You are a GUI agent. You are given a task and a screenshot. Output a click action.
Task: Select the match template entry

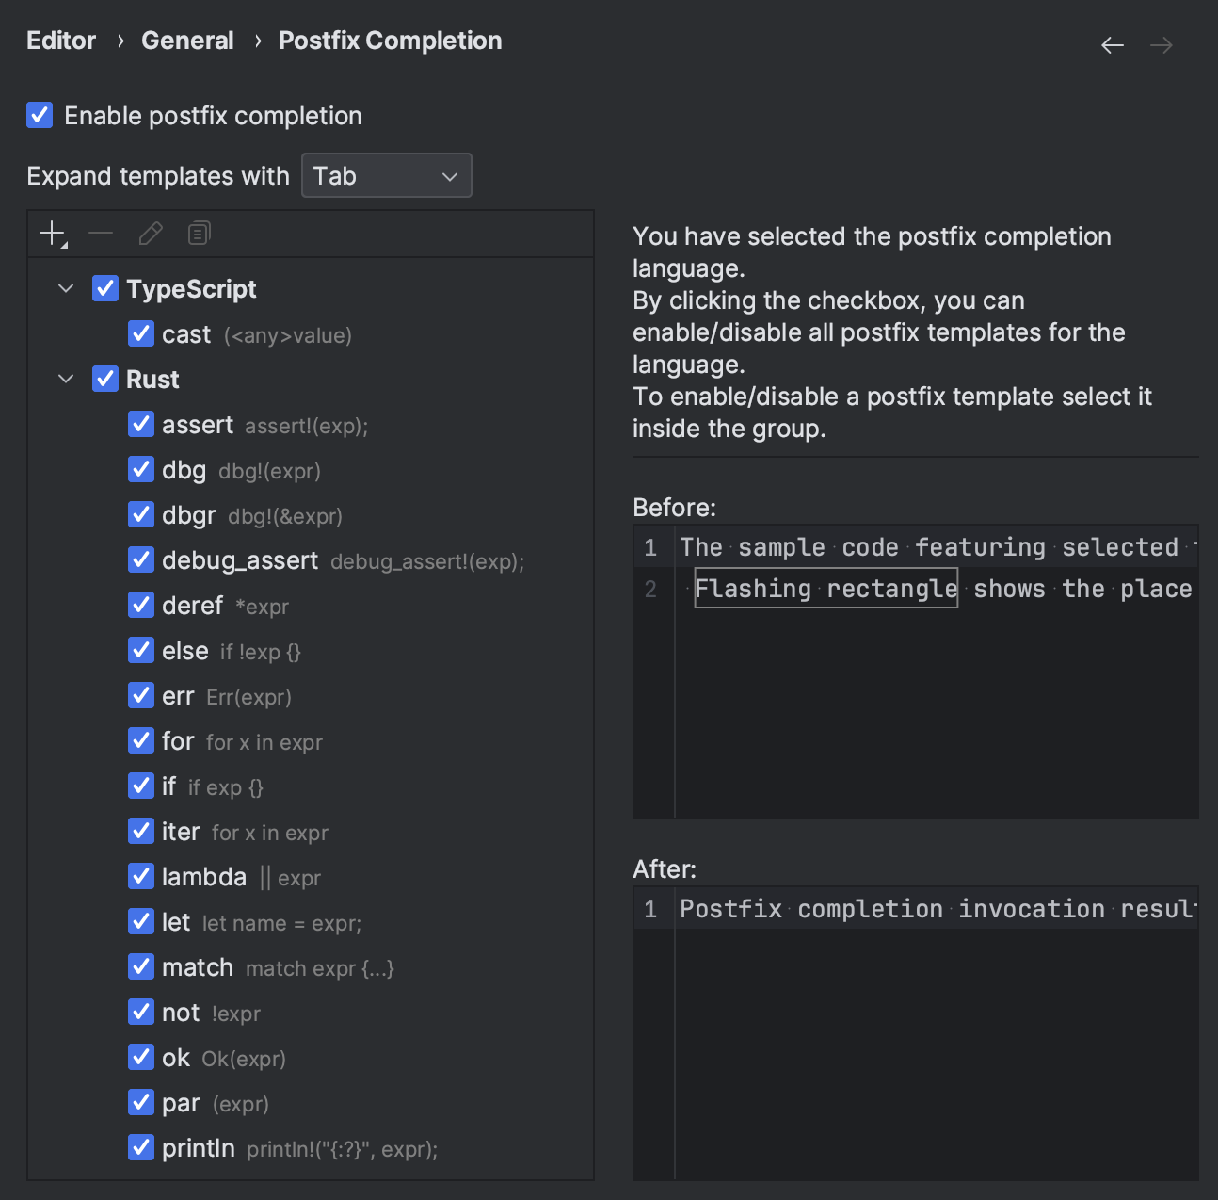click(197, 966)
